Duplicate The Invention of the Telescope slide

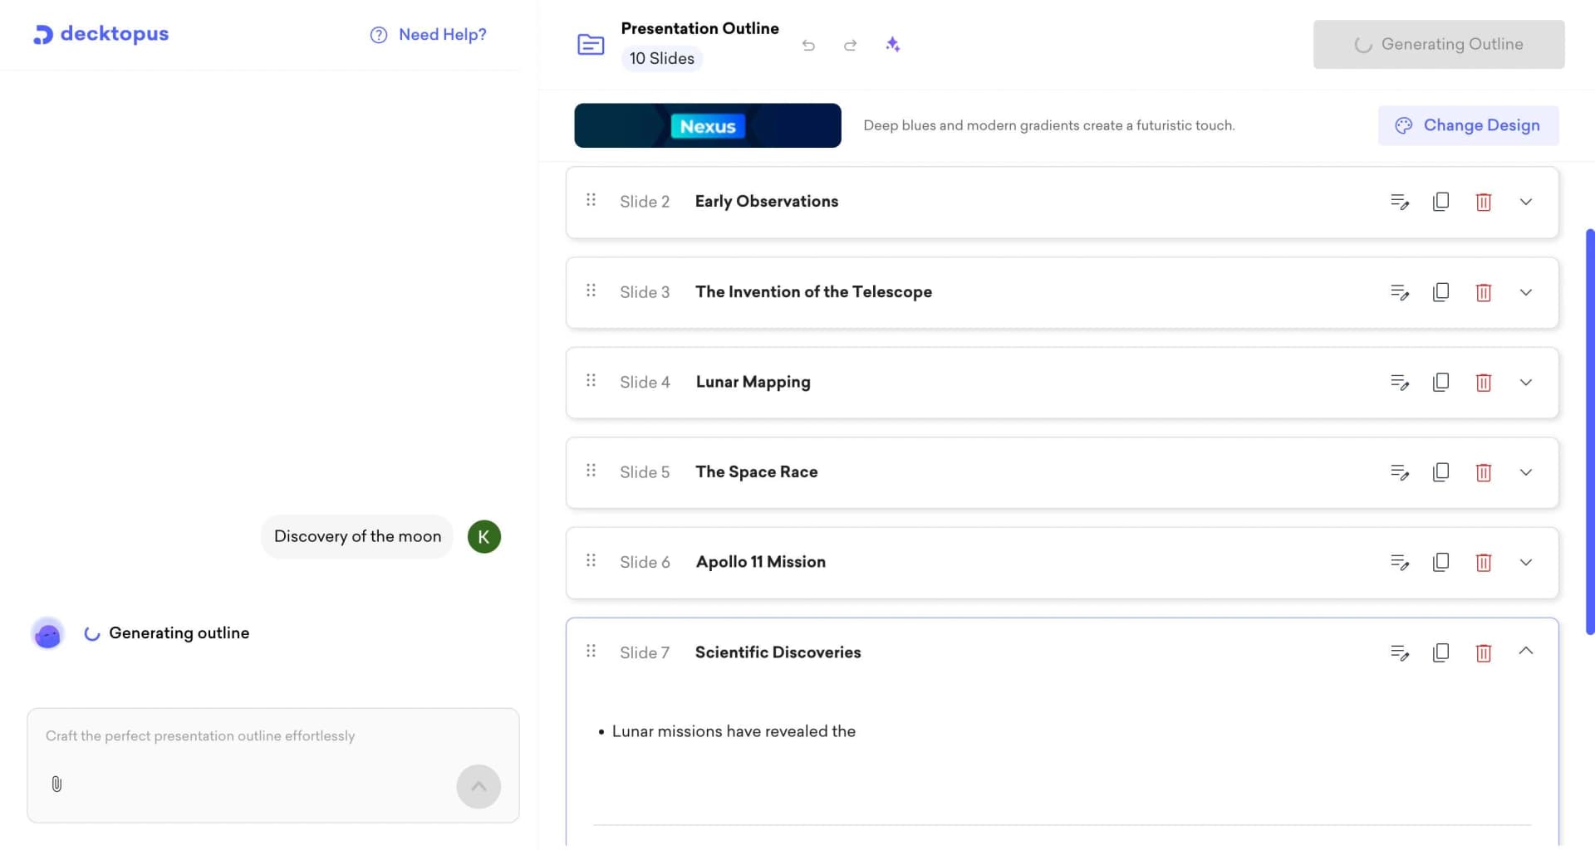[1441, 292]
